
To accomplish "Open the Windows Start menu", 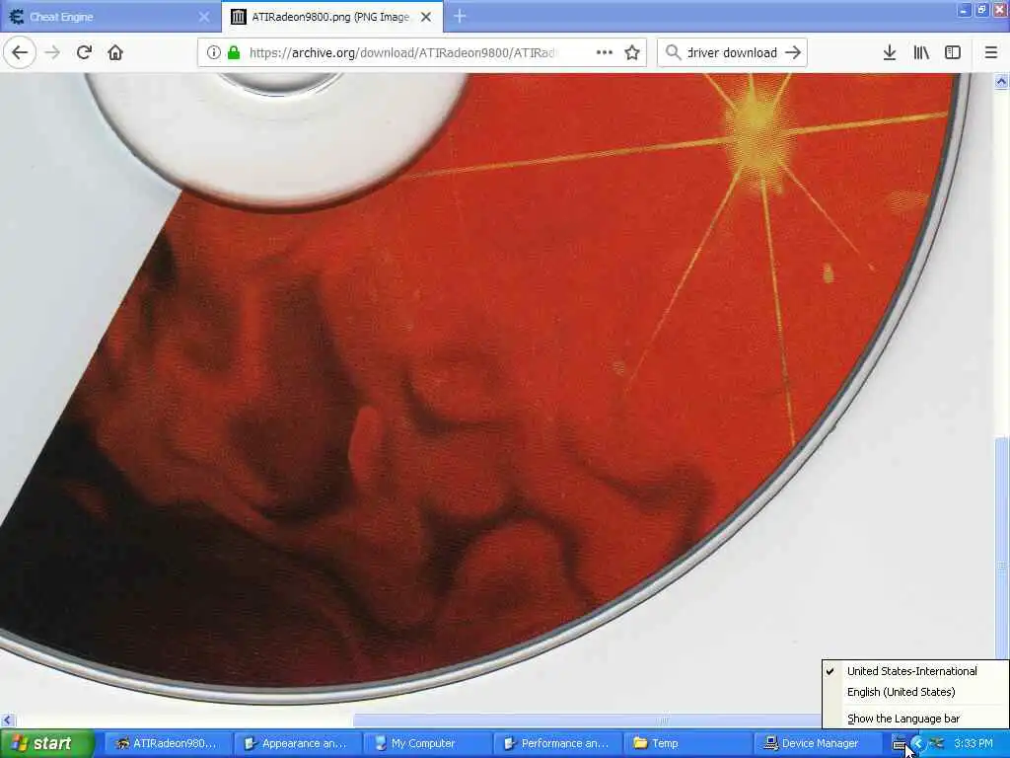I will [x=47, y=744].
